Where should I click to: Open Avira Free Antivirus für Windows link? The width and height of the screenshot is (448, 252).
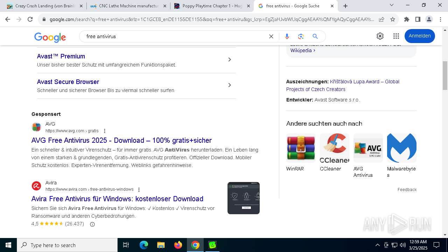[x=117, y=199]
